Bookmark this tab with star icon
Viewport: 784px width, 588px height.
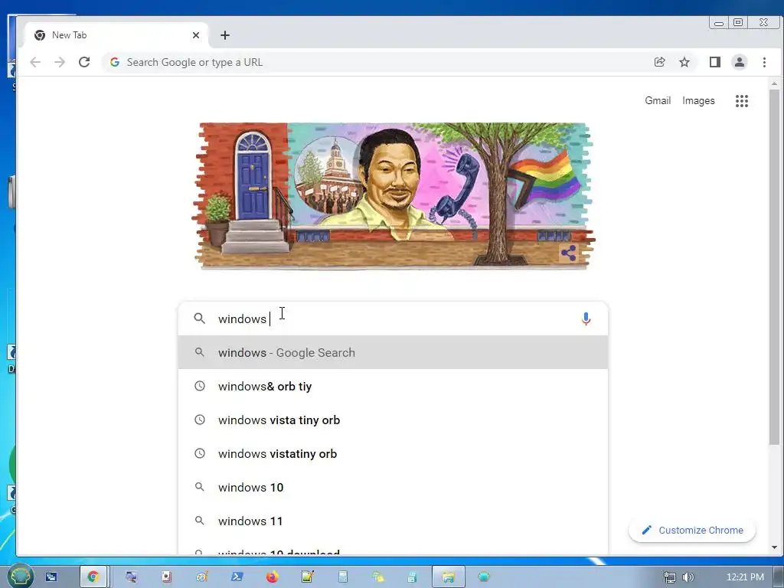(684, 62)
